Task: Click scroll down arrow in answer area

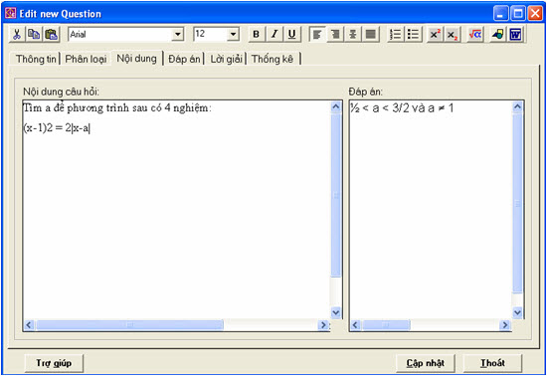Action: (518, 312)
